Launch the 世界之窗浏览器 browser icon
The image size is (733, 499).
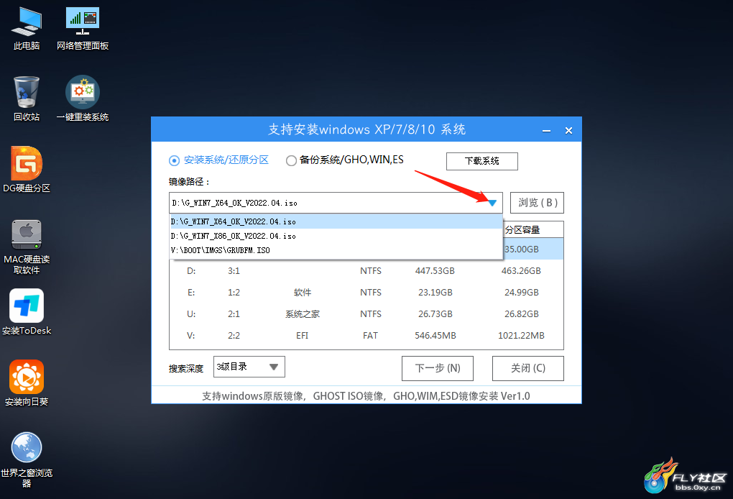(x=27, y=460)
